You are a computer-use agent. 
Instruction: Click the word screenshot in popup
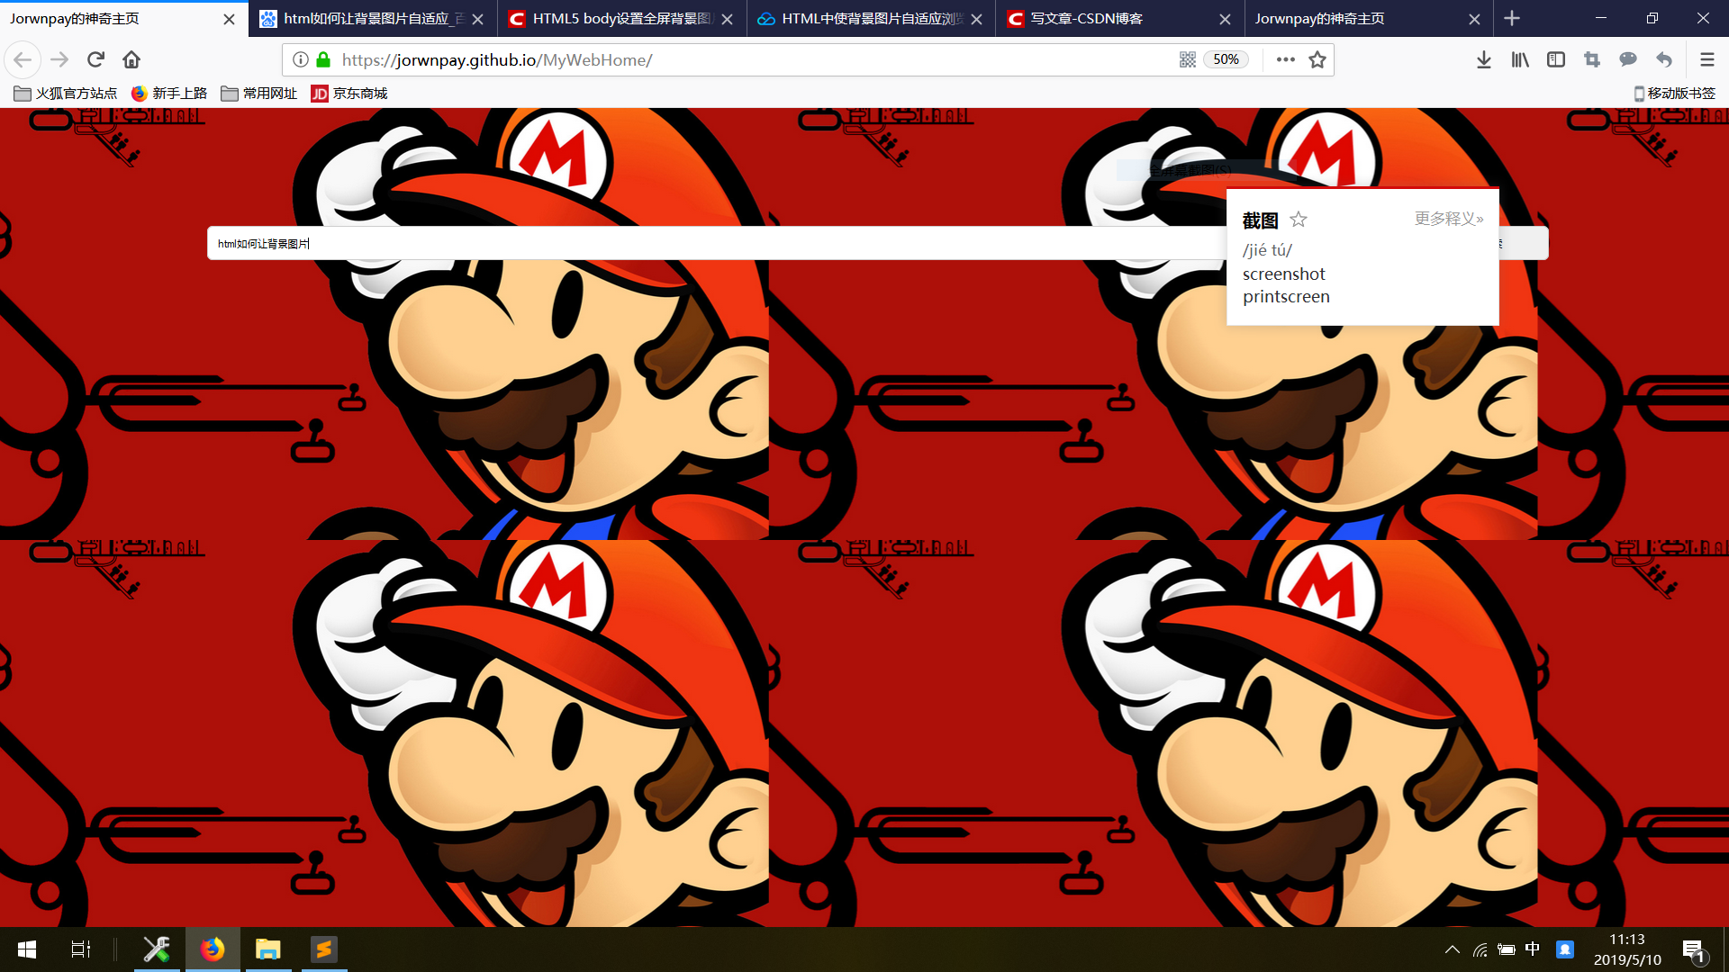(1283, 274)
